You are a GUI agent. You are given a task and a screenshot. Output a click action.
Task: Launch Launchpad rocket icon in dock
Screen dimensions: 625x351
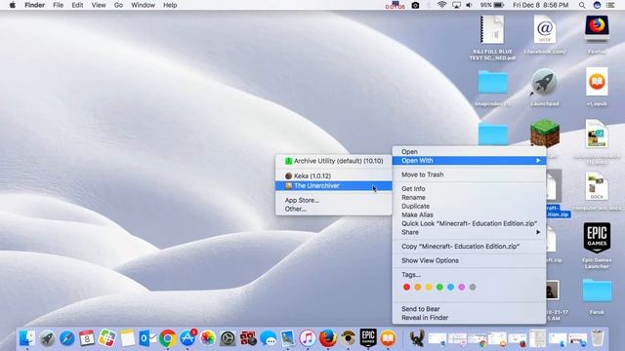point(48,338)
